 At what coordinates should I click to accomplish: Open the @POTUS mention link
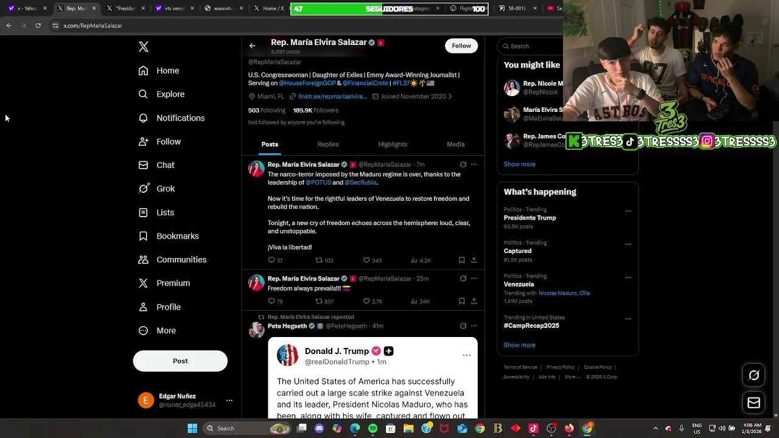(318, 182)
